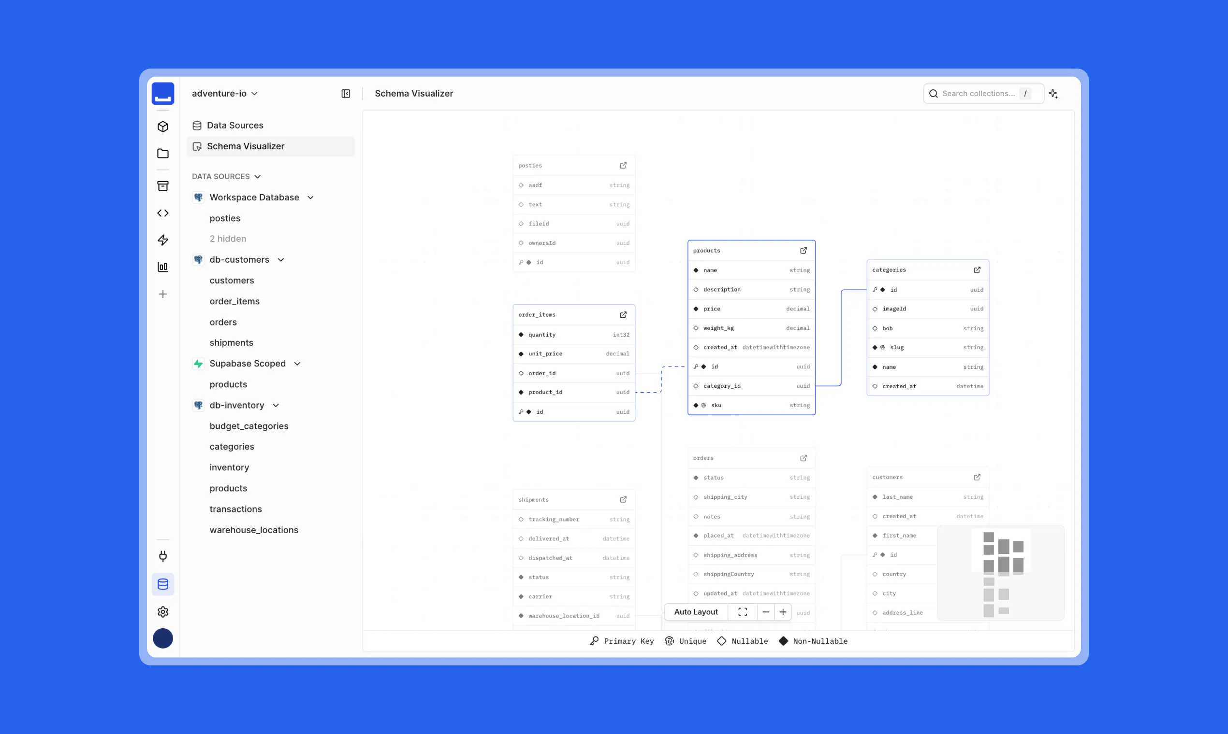
Task: Show the 2 hidden collections
Action: pyautogui.click(x=228, y=239)
